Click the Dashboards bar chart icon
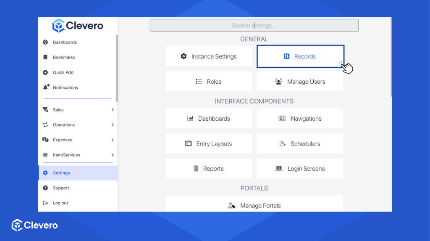The width and height of the screenshot is (430, 241). pos(190,119)
